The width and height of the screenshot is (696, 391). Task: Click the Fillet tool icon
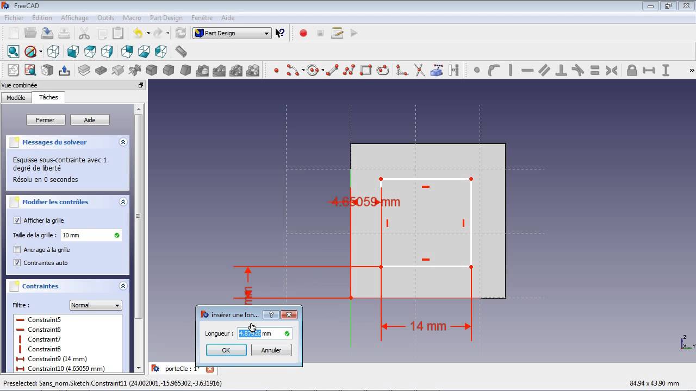click(152, 70)
